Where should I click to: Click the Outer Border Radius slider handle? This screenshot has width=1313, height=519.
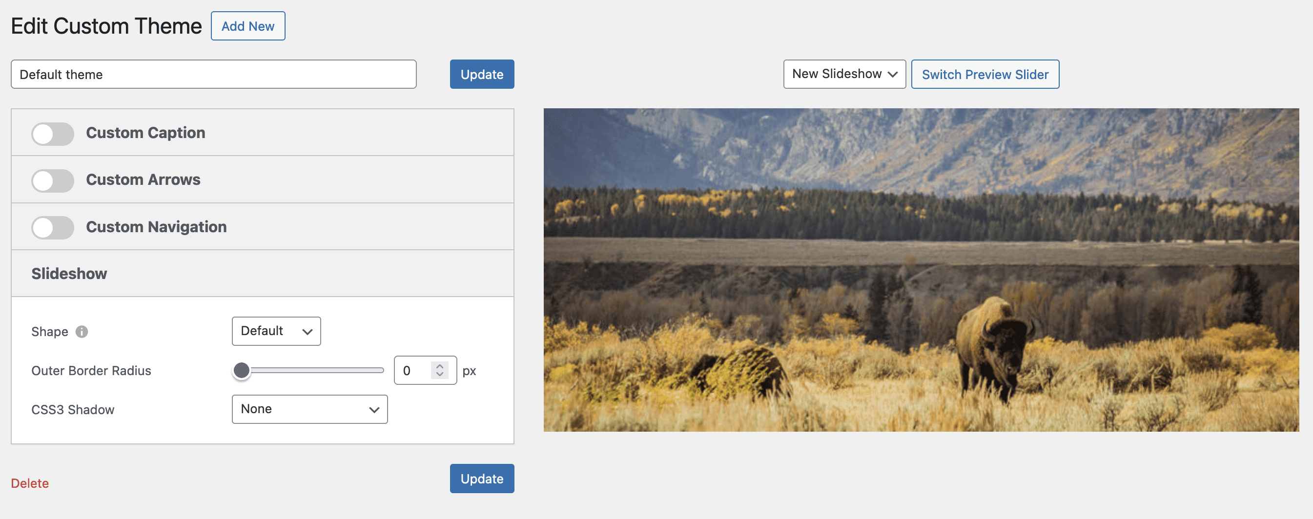click(242, 370)
